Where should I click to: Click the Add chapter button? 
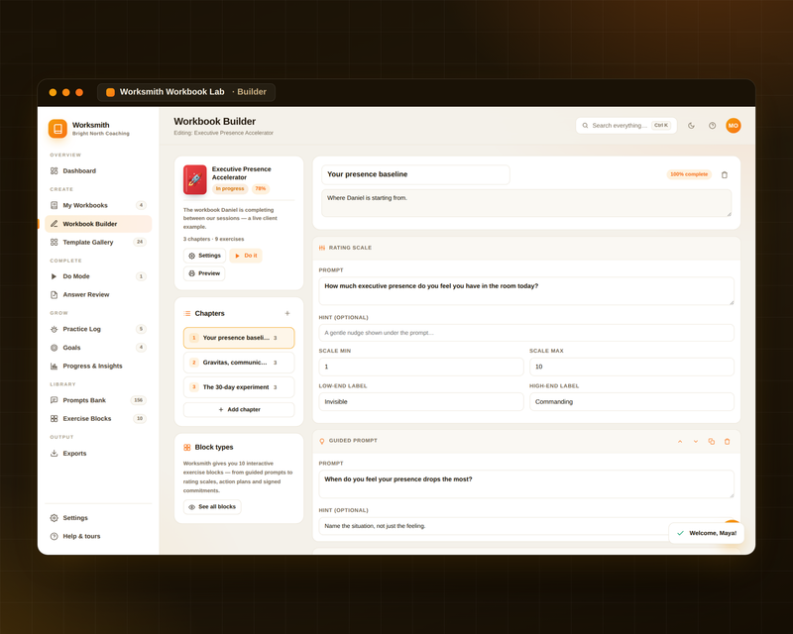tap(239, 409)
